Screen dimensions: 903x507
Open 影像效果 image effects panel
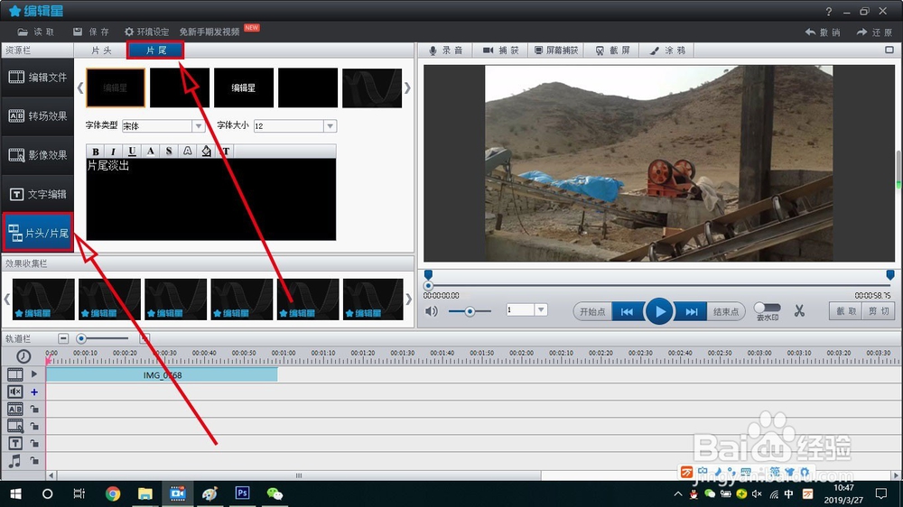(x=37, y=155)
